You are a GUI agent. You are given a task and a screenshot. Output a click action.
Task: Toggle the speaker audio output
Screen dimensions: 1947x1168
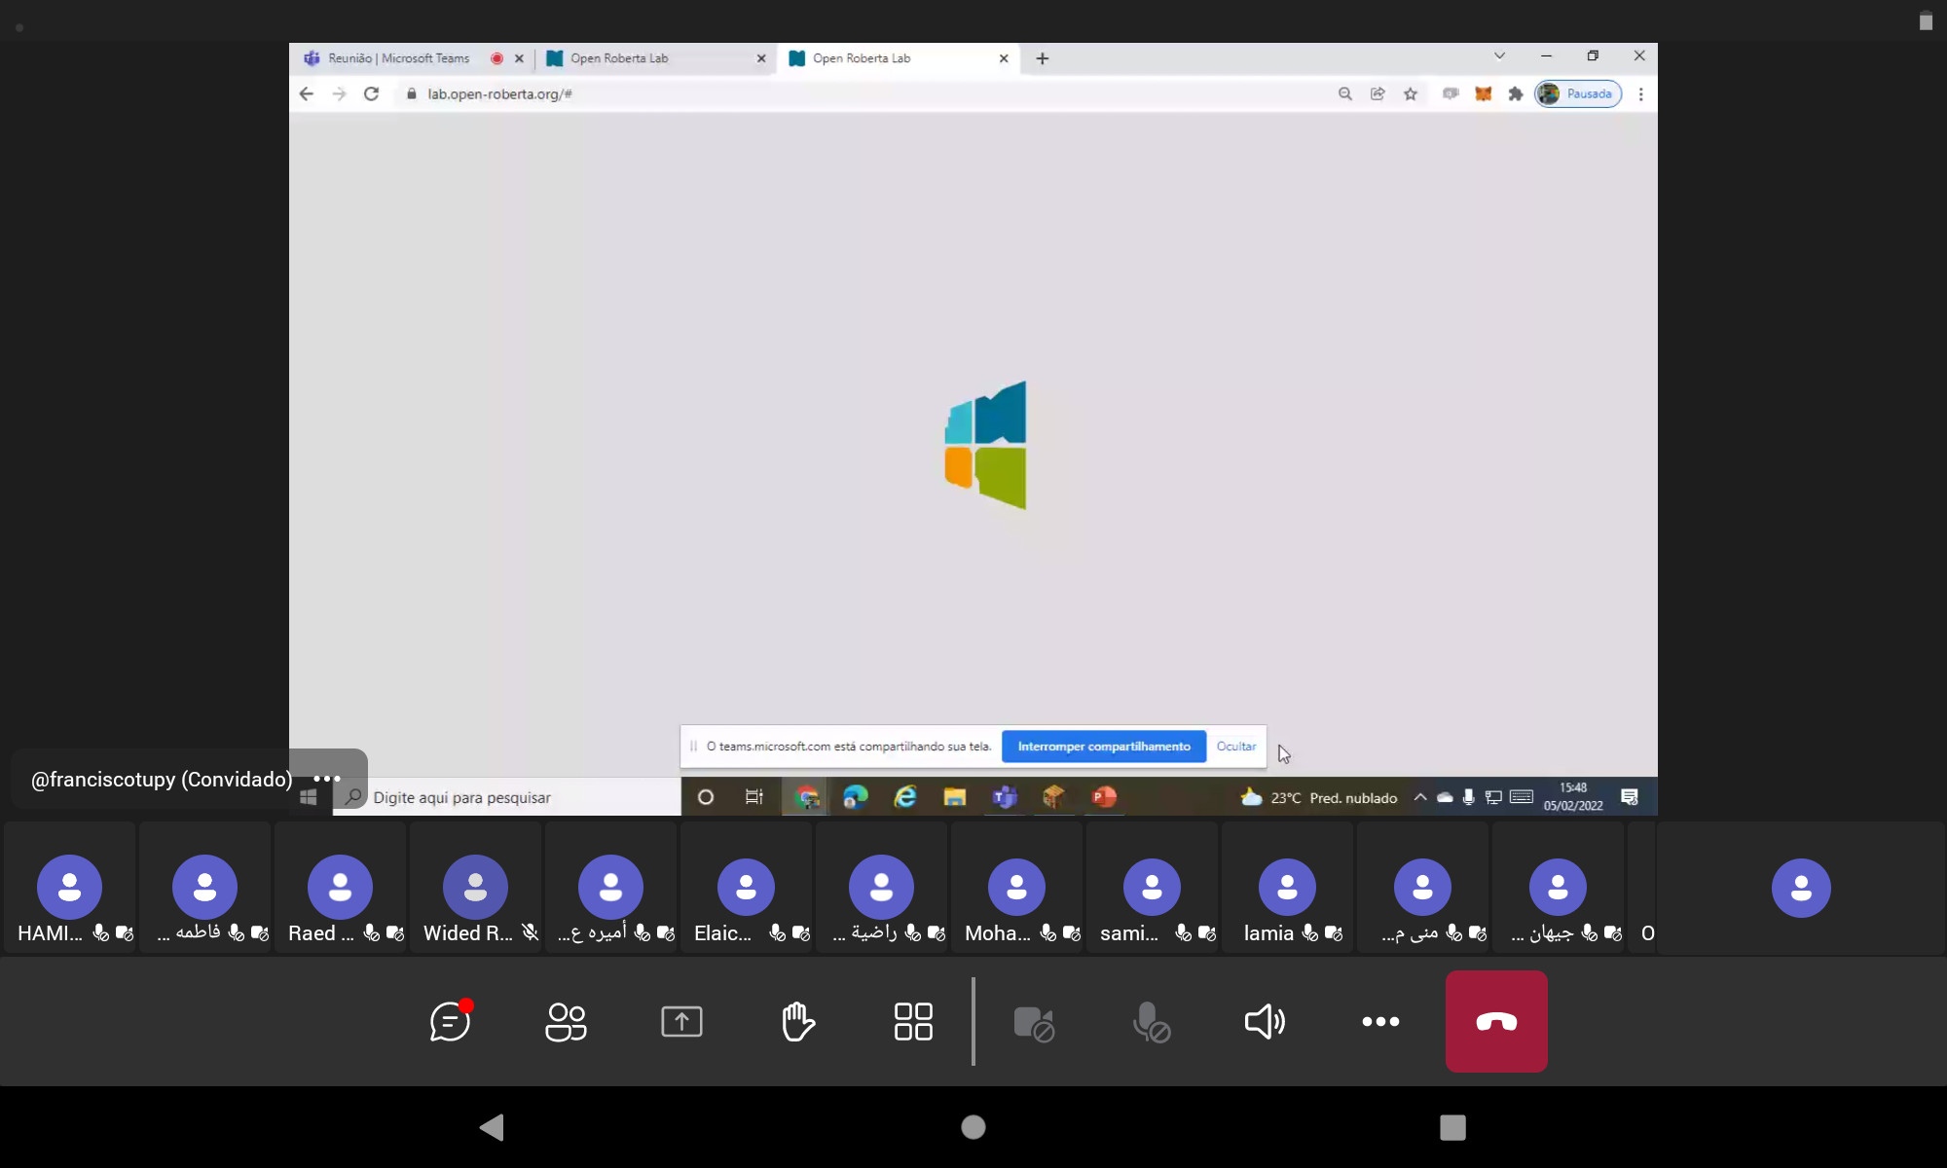pos(1265,1021)
